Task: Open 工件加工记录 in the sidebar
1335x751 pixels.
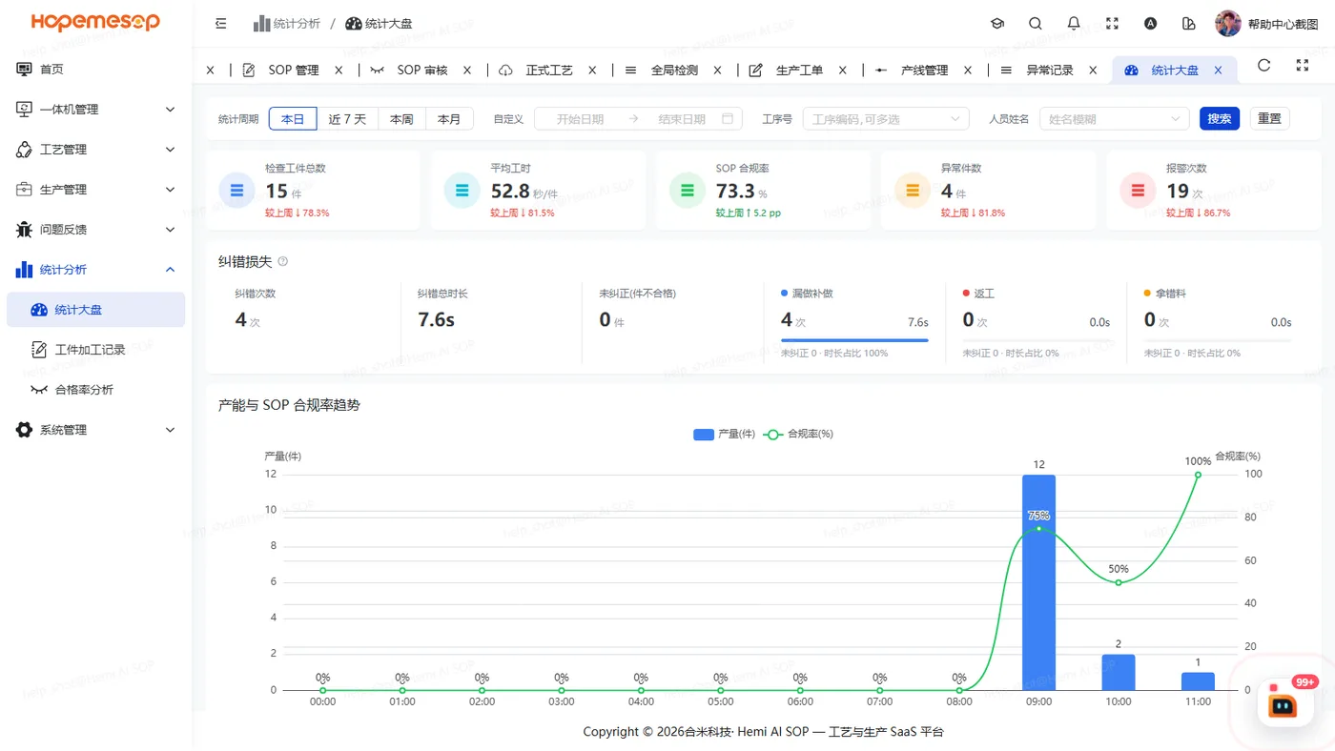Action: click(x=96, y=350)
